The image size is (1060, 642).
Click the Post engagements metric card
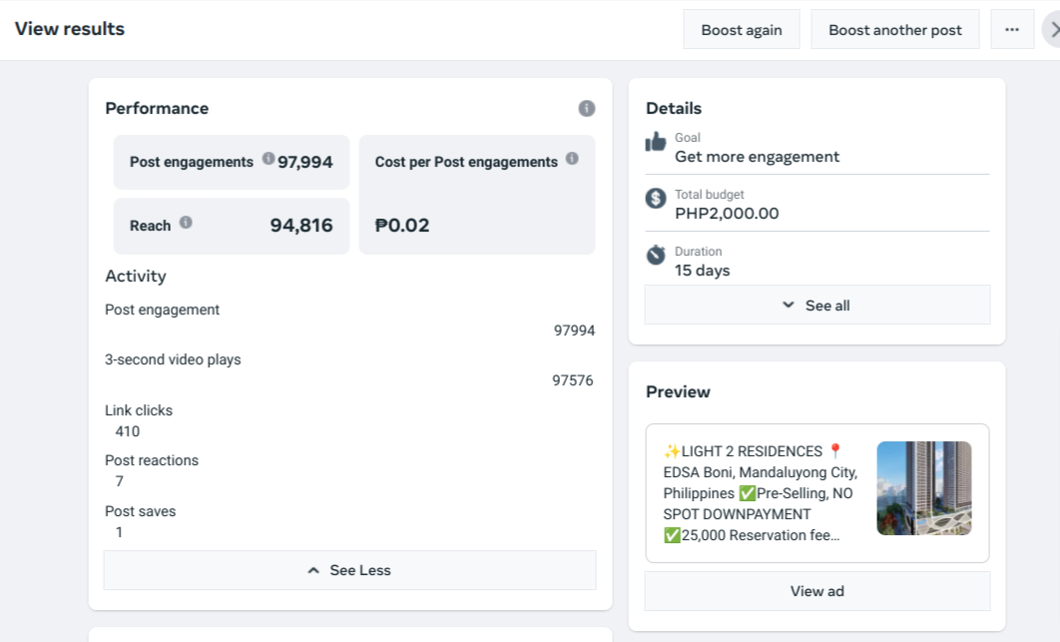[232, 162]
